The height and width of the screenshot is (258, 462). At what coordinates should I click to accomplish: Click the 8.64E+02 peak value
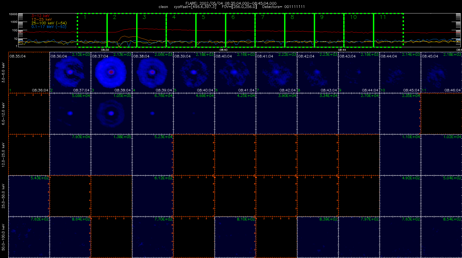click(x=81, y=219)
